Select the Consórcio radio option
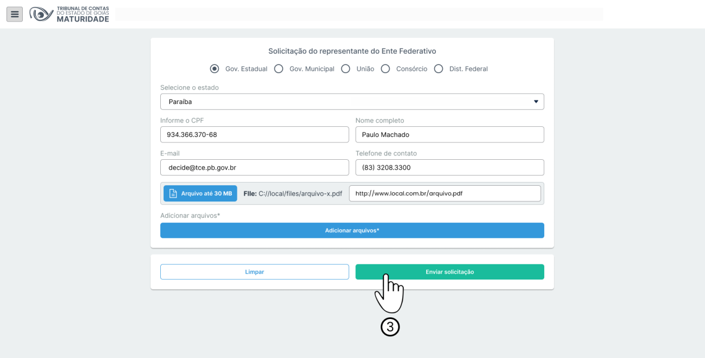Screen dimensions: 705x358 pyautogui.click(x=386, y=69)
